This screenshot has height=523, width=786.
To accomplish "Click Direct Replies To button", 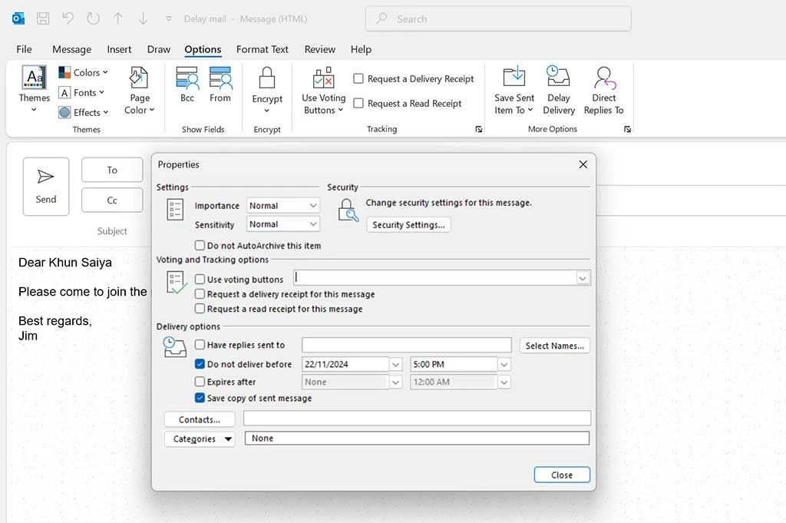I will (603, 91).
